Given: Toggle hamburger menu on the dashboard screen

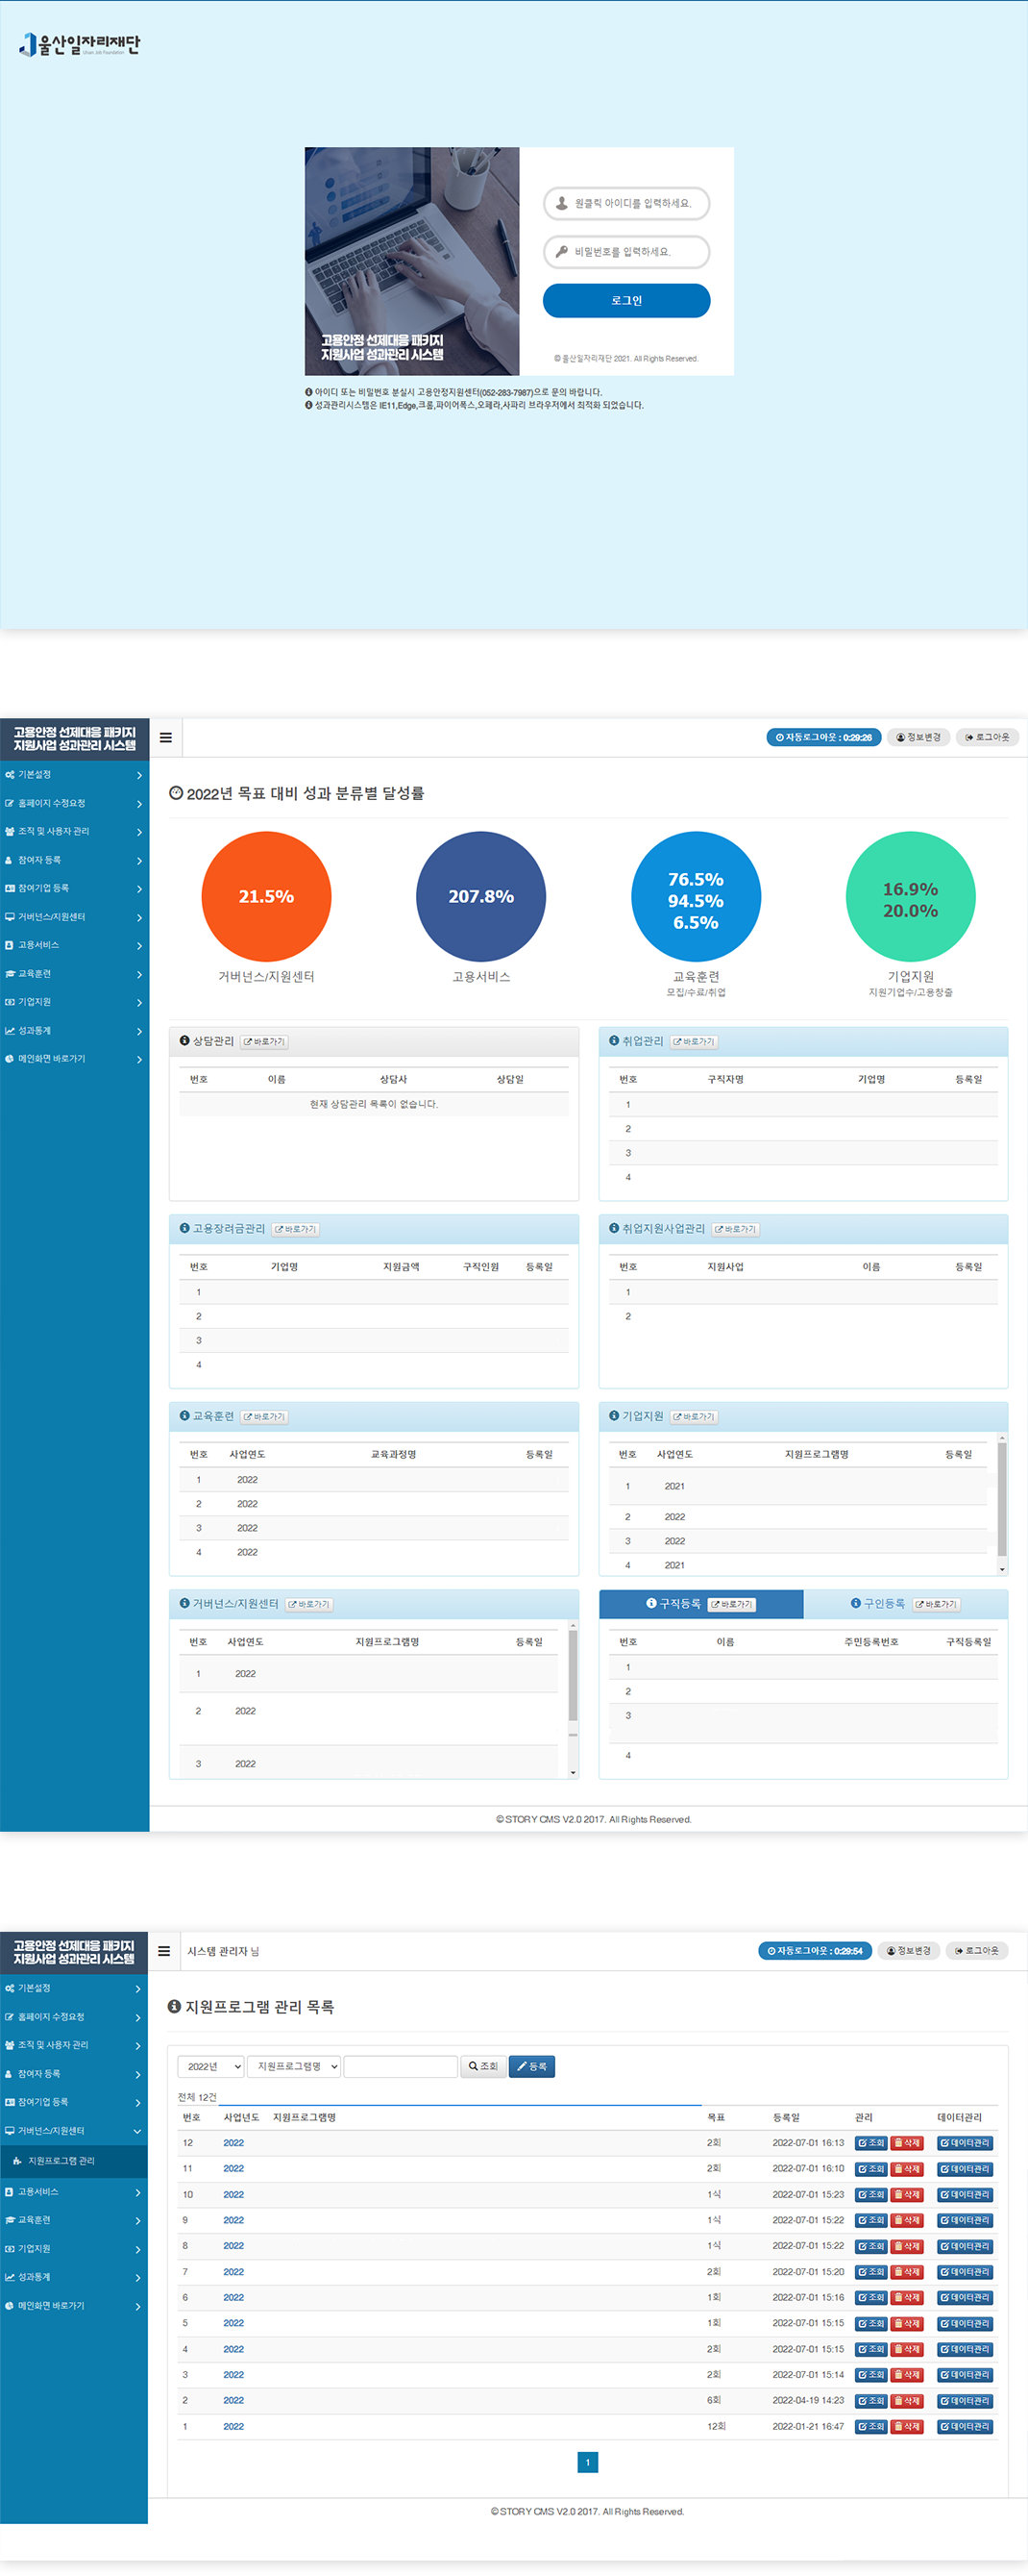Looking at the screenshot, I should pos(166,738).
